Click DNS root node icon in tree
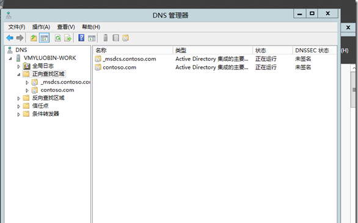This screenshot has height=223, width=358. click(10, 50)
